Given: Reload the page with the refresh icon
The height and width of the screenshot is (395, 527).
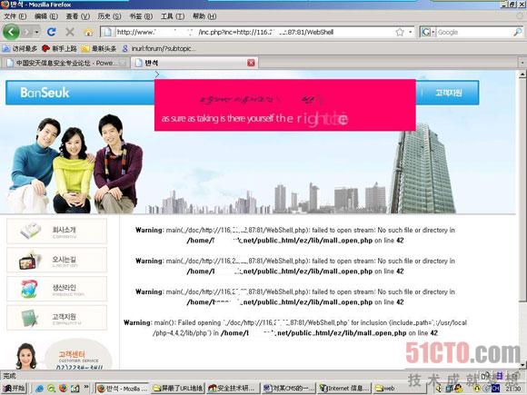Looking at the screenshot, I should coord(51,32).
